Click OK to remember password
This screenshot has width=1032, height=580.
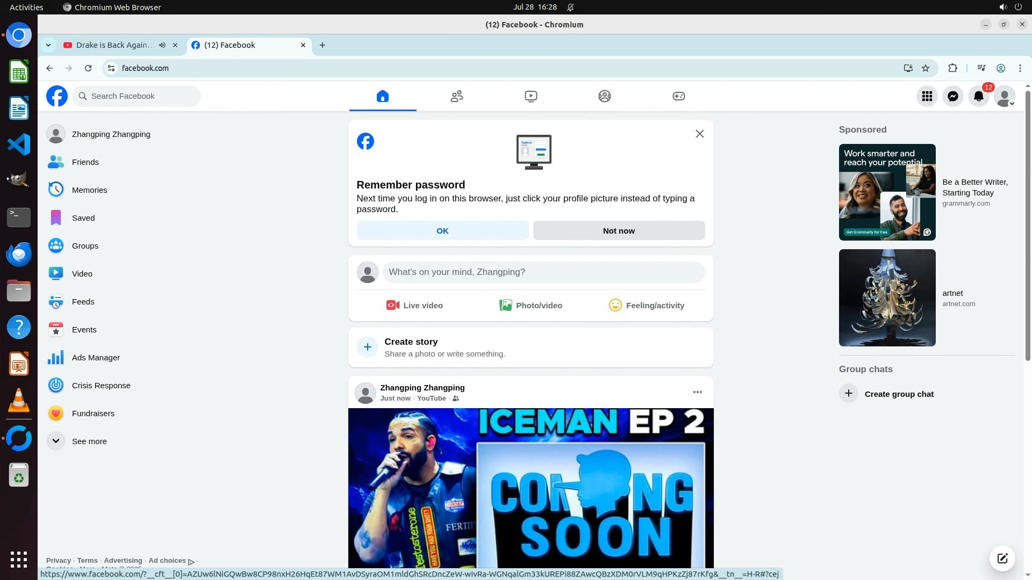(442, 231)
